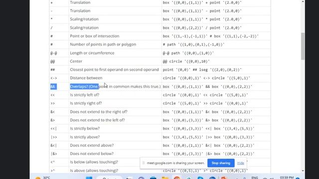Click 'Is below (allows touching)?' description
Viewport: 319px width, 179px height.
tap(94, 162)
